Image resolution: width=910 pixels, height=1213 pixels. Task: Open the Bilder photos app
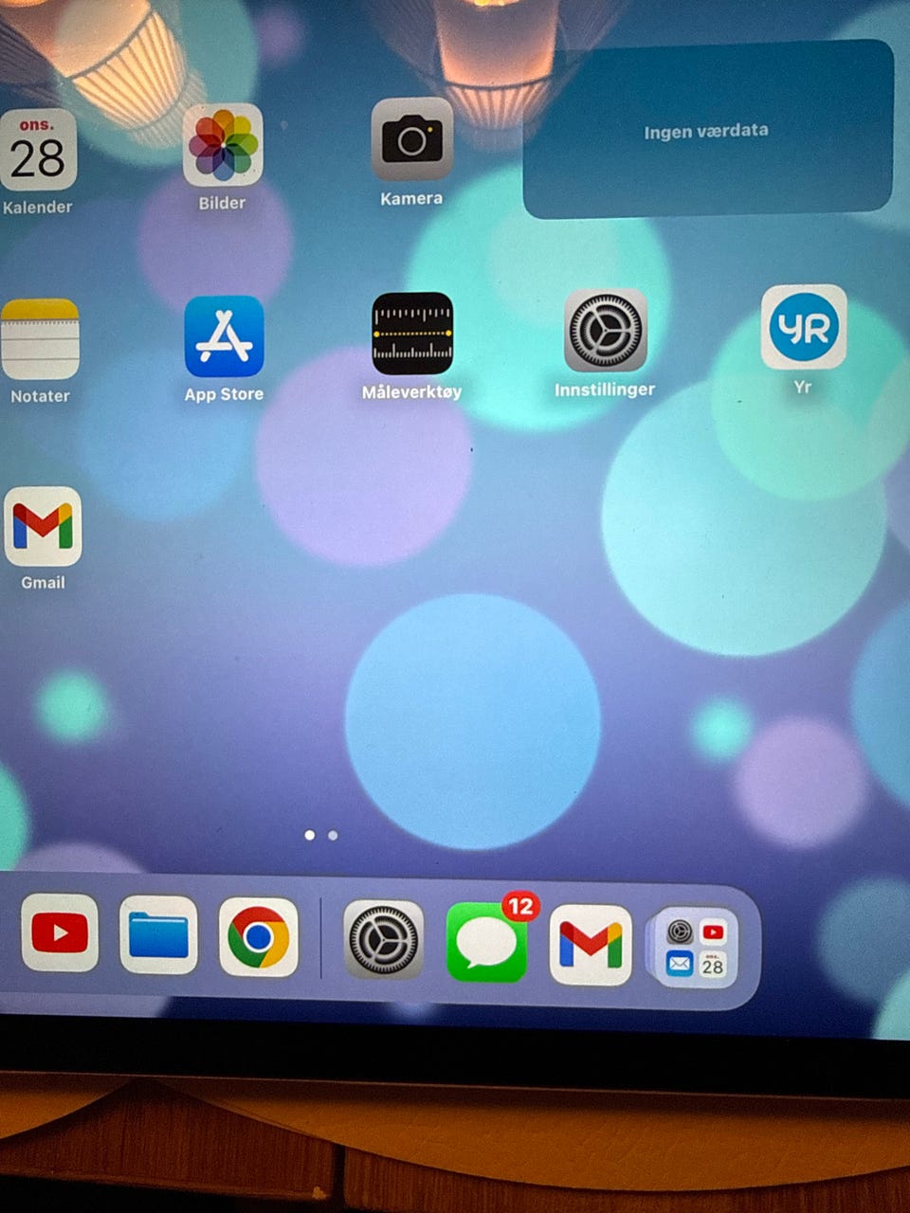click(223, 145)
